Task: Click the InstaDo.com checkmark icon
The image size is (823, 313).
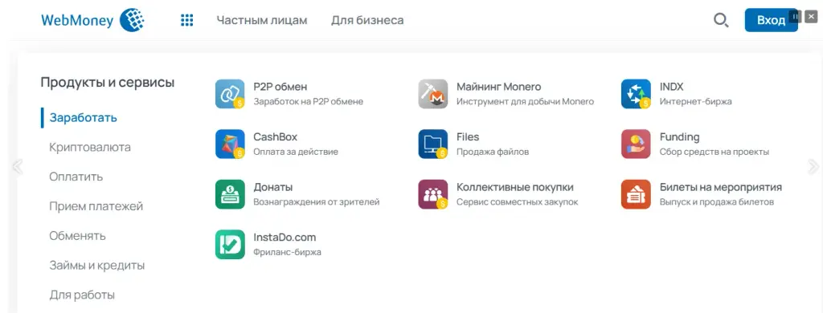Action: coord(230,244)
